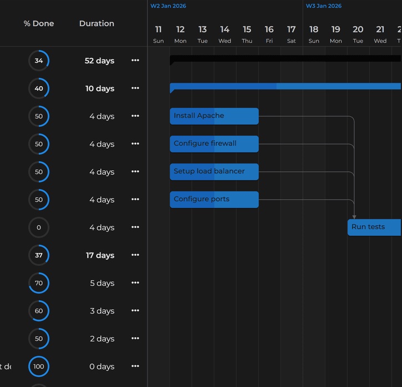
Task: Open the more-options menu on the Setup load balancer row
Action: tap(135, 171)
